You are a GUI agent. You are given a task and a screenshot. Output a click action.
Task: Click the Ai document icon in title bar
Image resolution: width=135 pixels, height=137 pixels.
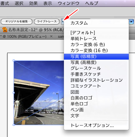click(x=5, y=30)
